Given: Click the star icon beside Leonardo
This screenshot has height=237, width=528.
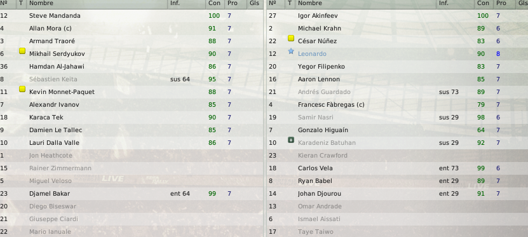Looking at the screenshot, I should point(291,51).
